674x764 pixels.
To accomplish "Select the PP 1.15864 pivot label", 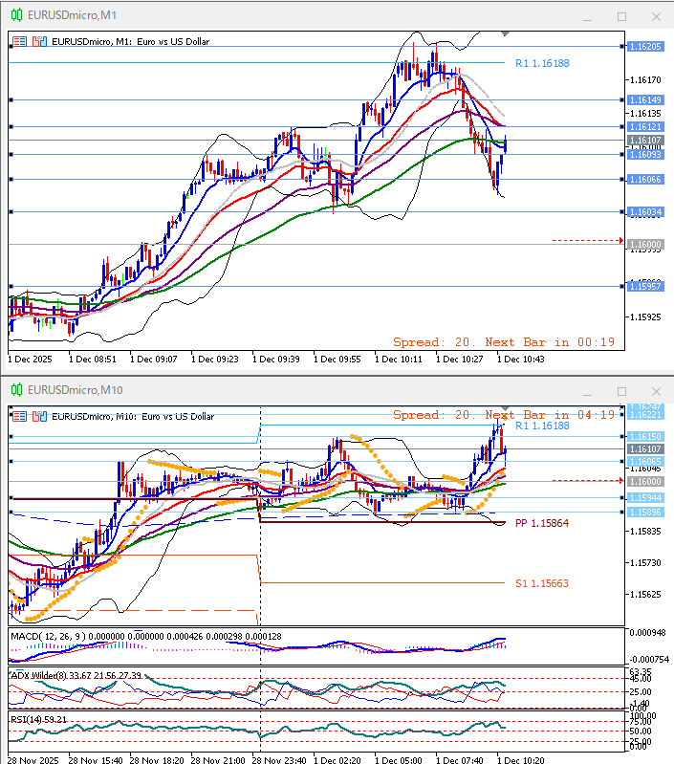I will (x=541, y=524).
